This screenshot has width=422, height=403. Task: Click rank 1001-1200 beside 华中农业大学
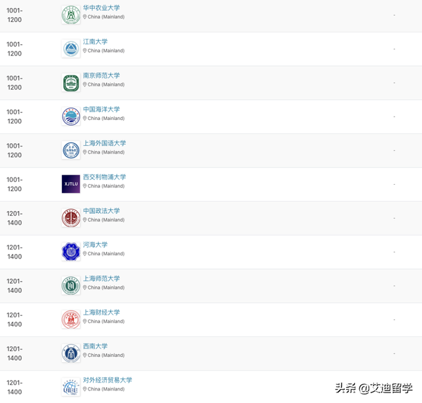[15, 15]
